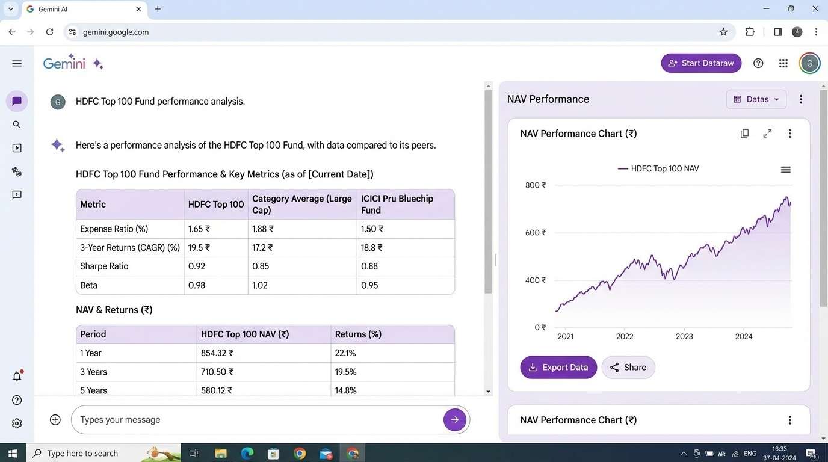
Task: Switch to the Gemini AI browser tab
Action: [x=78, y=9]
